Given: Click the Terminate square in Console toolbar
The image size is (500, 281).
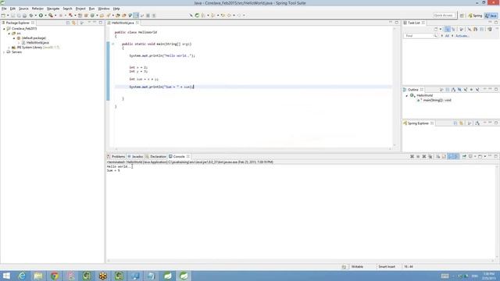Looking at the screenshot, I should 418,156.
